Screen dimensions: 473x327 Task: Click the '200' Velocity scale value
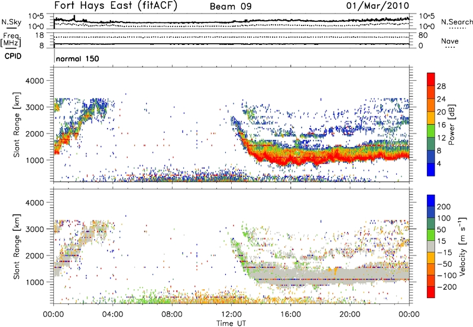[x=444, y=207]
